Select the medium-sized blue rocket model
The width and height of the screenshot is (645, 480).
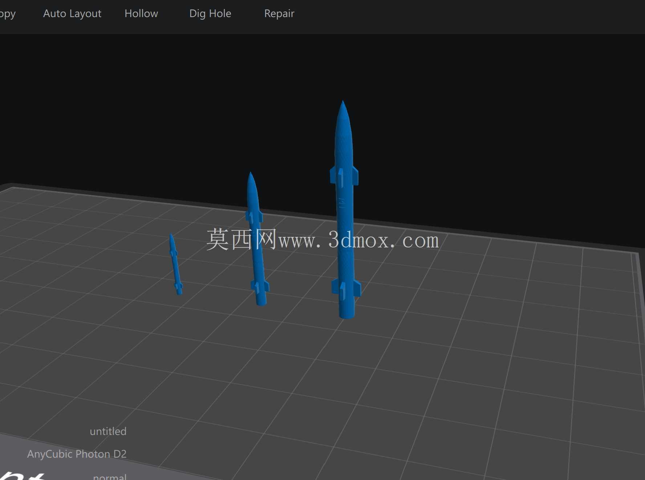(x=257, y=239)
